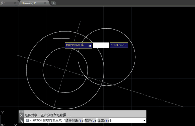This screenshot has width=195, height=126.
Task: Open command line customize wrench menu
Action: [21, 121]
